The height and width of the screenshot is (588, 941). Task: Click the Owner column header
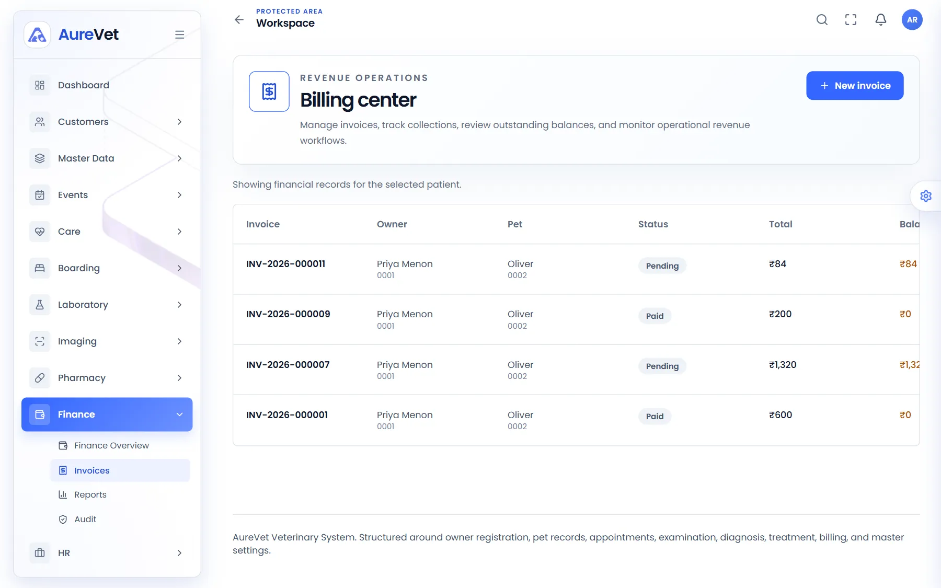tap(392, 224)
